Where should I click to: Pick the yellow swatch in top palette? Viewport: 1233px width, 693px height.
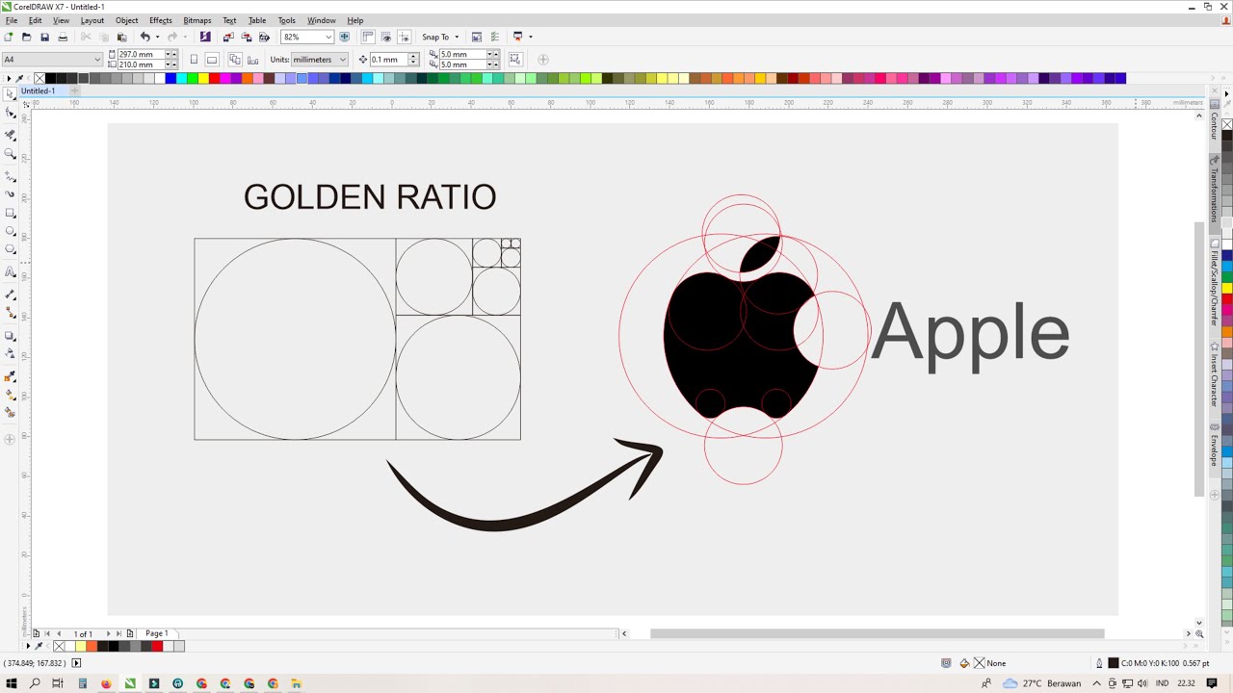tap(203, 78)
